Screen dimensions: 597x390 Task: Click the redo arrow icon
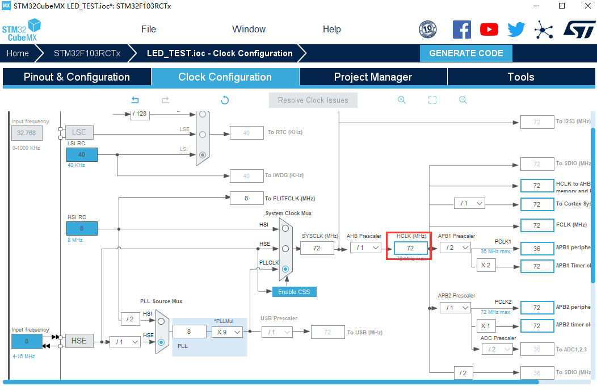click(x=166, y=100)
